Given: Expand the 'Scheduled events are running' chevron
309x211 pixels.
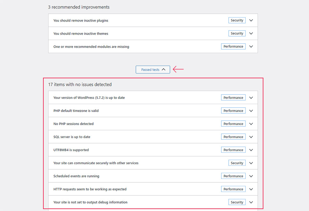Looking at the screenshot, I should (x=251, y=176).
